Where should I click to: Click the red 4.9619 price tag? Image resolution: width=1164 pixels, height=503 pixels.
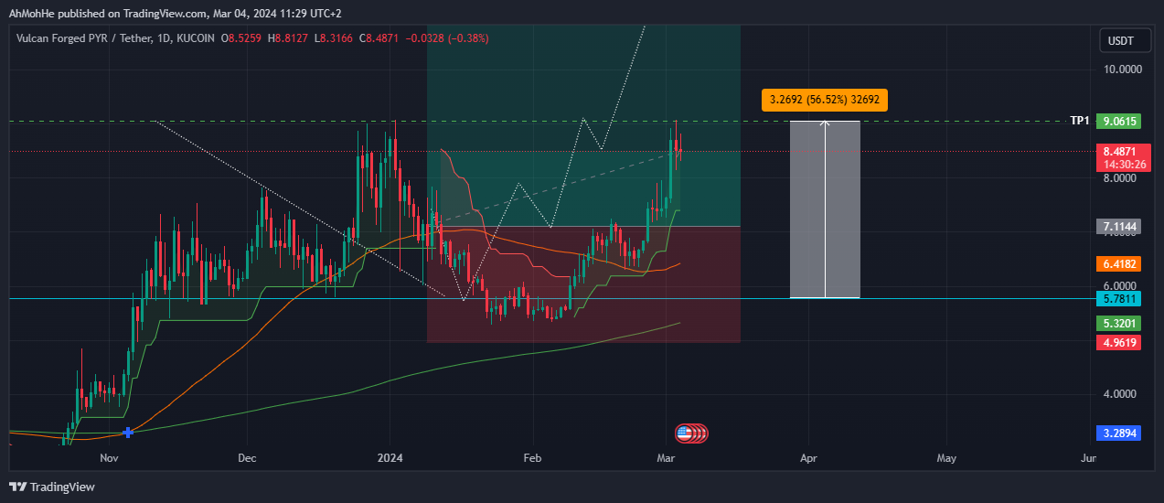tap(1119, 342)
